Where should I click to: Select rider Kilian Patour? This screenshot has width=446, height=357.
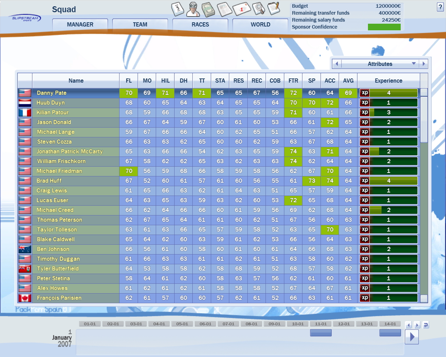click(53, 113)
